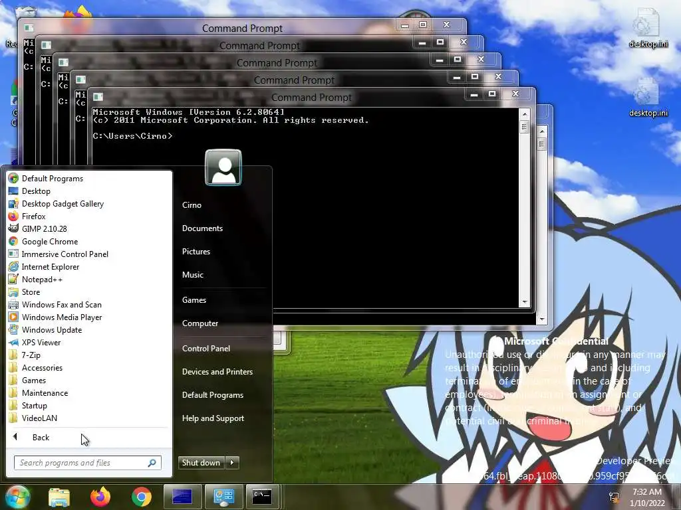Open shut down options arrow
This screenshot has width=681, height=510.
tap(232, 463)
